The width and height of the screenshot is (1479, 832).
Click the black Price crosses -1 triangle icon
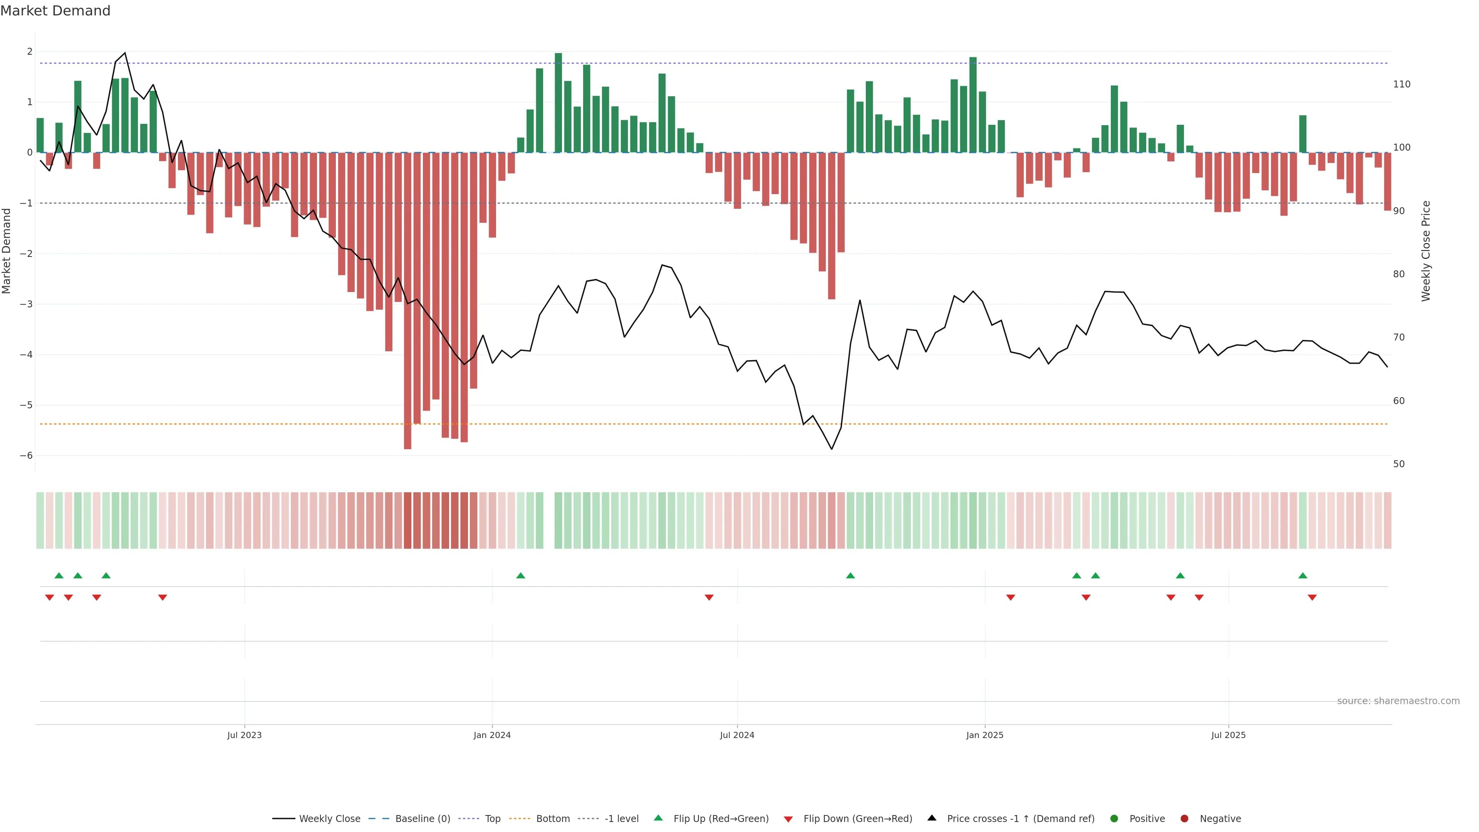[x=932, y=818]
